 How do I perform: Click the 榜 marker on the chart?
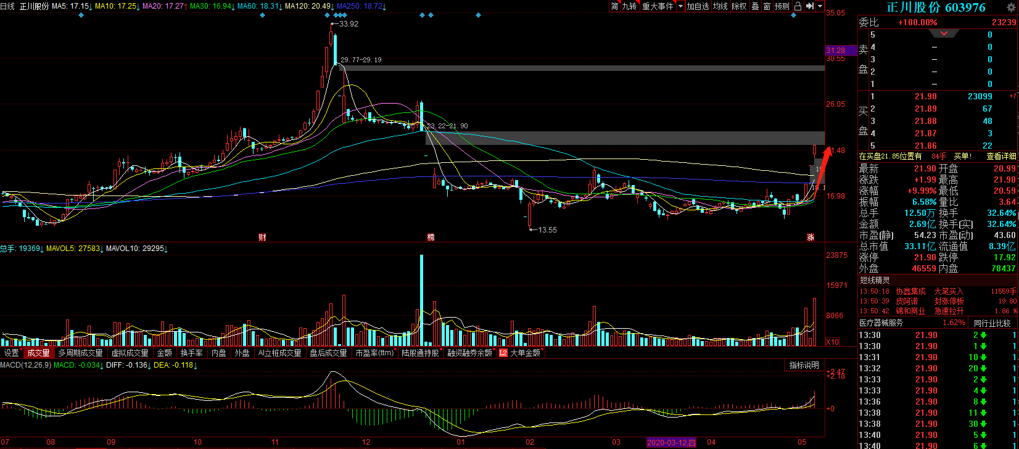point(431,237)
